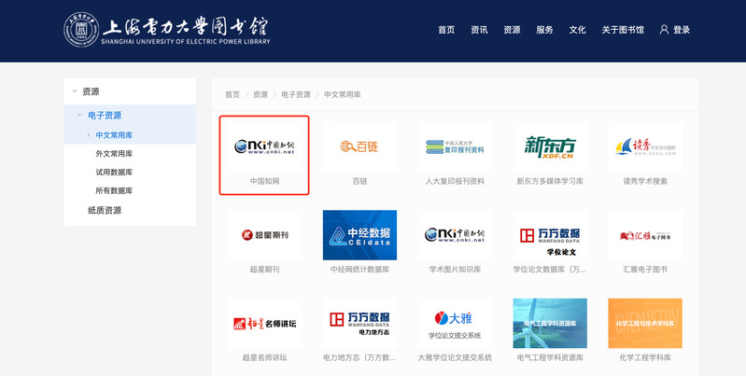Click the arrow beside 中文常用库
746x376 pixels.
pos(89,135)
